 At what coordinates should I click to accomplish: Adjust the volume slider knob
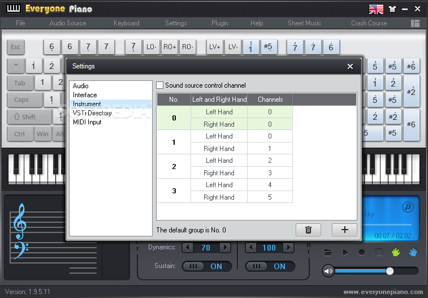[390, 271]
